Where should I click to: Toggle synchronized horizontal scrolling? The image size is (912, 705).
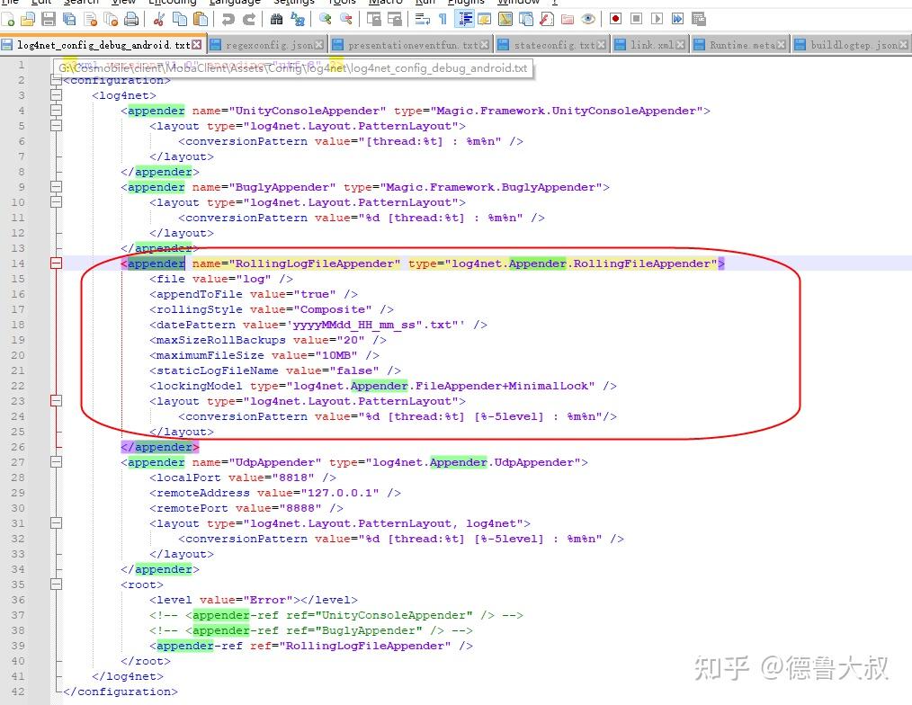(394, 19)
